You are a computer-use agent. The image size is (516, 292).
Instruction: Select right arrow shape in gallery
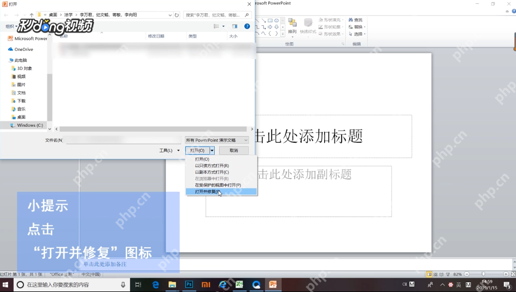point(270,27)
